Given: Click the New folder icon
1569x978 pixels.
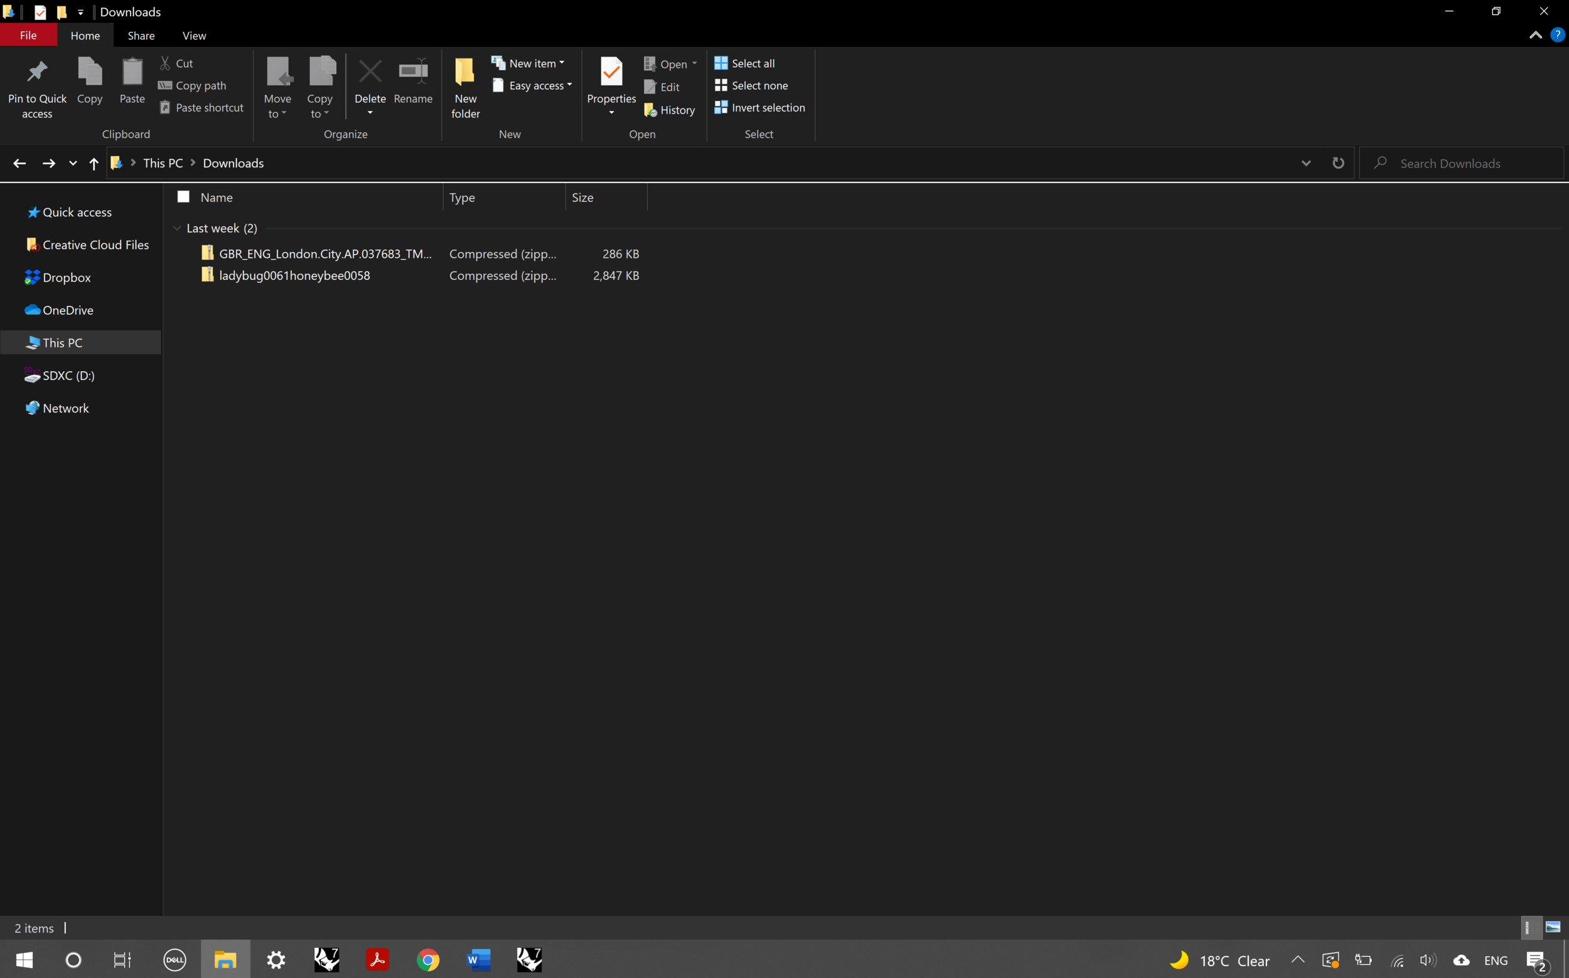Looking at the screenshot, I should click(x=464, y=72).
